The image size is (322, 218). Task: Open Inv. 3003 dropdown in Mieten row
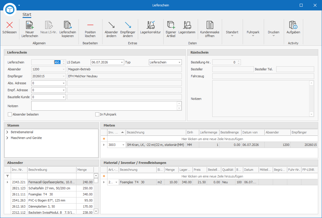click(x=123, y=145)
